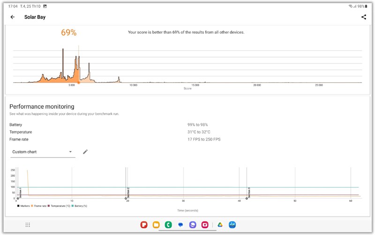Open the red Camera app in taskbar
375x235 pixels.
coord(205,225)
